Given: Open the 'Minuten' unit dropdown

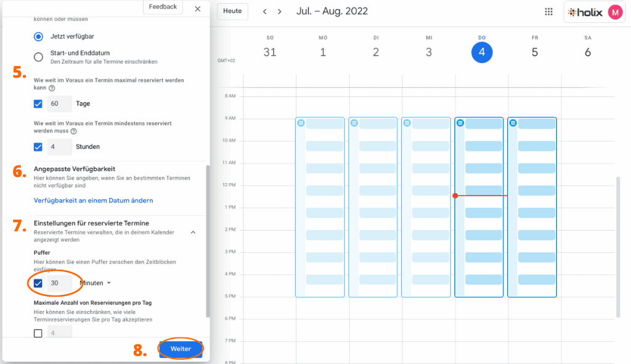Looking at the screenshot, I should 96,283.
